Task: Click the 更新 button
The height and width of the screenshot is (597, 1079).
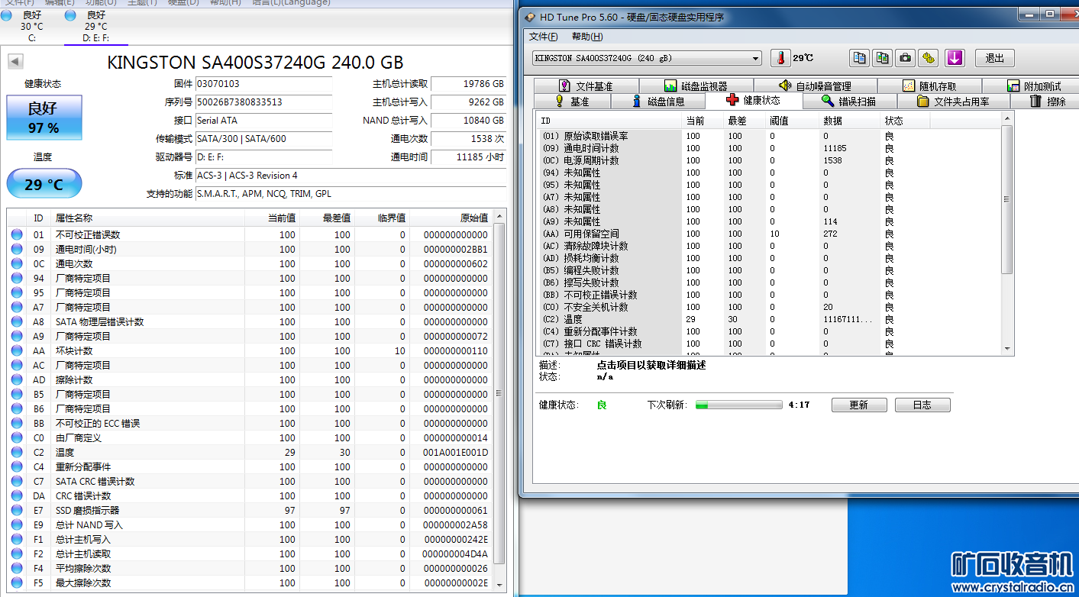Action: pos(859,405)
